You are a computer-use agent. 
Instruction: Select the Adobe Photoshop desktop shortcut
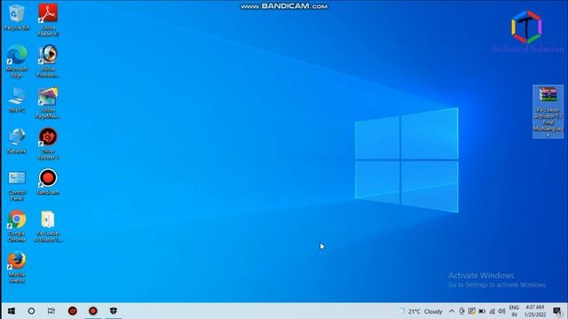pos(48,61)
